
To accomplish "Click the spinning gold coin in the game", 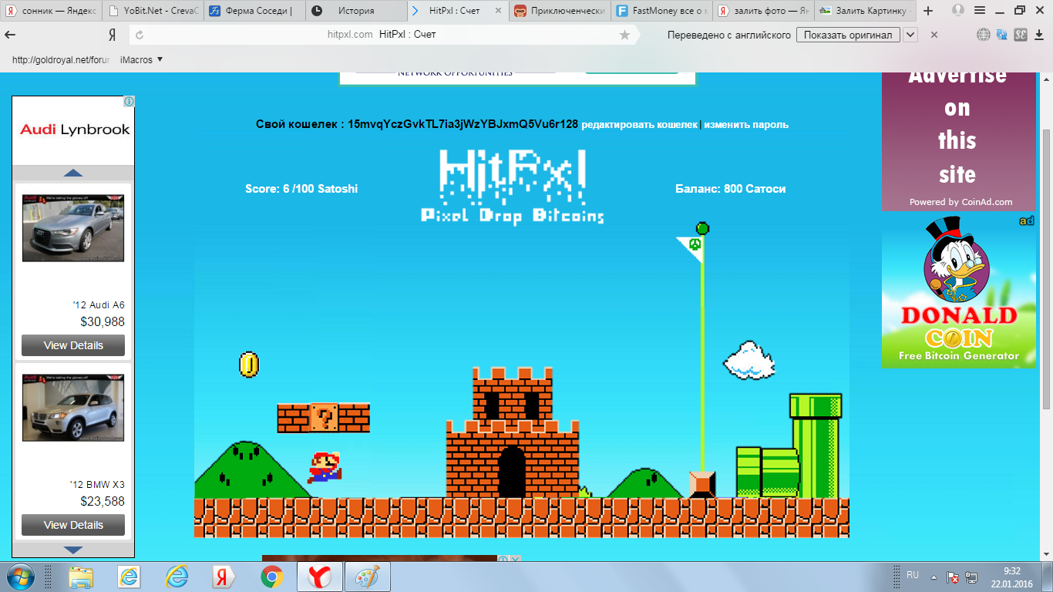I will 249,365.
